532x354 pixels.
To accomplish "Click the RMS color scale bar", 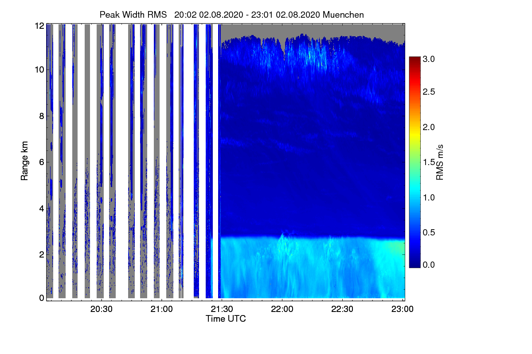I will point(414,162).
